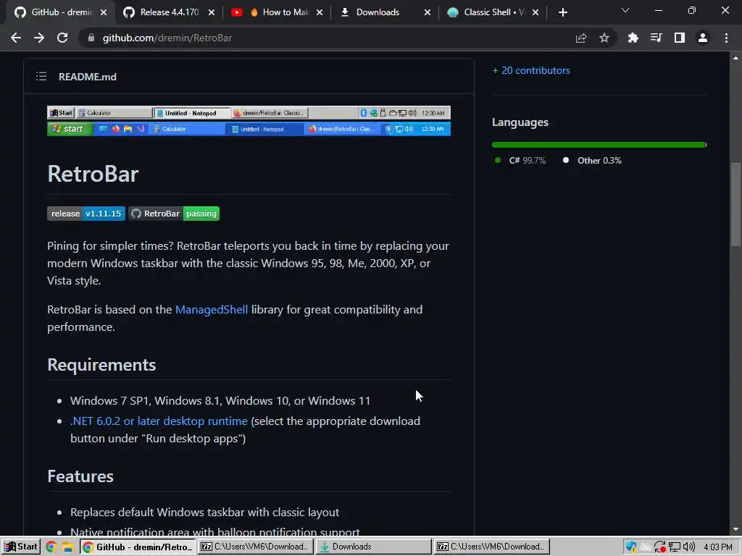This screenshot has height=556, width=742.
Task: Close the Release 4.4.170 tab
Action: 212,13
